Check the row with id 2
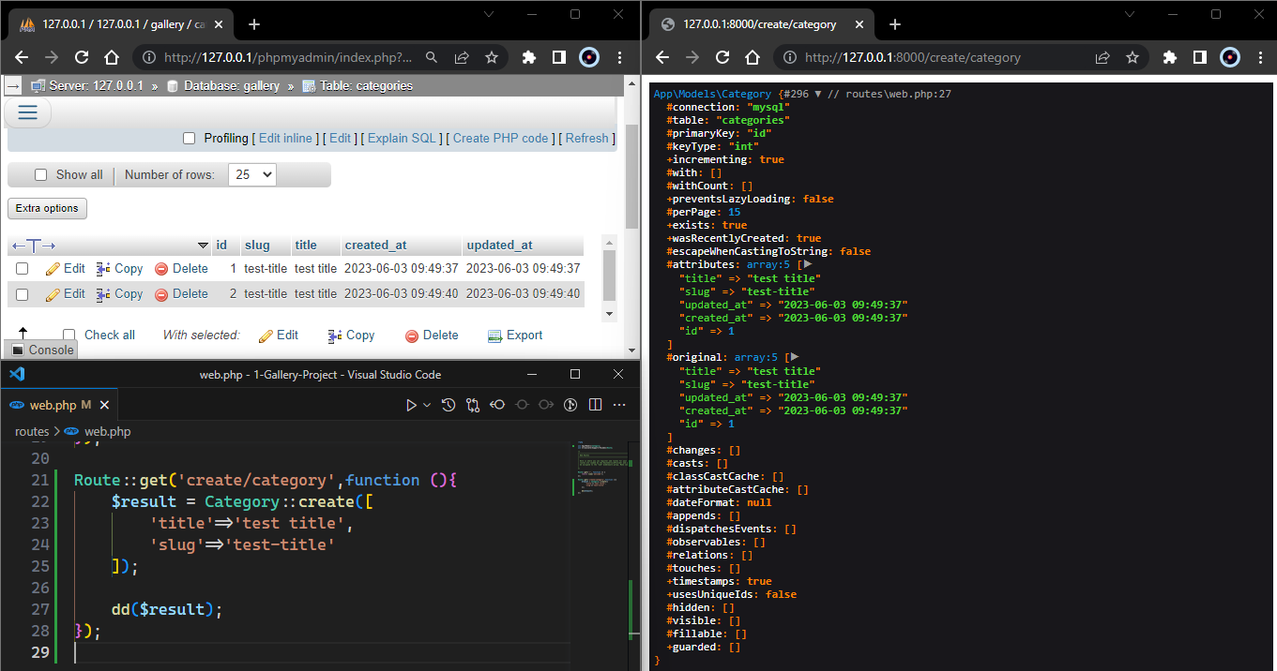Screen dimensions: 1277x671 click(23, 294)
